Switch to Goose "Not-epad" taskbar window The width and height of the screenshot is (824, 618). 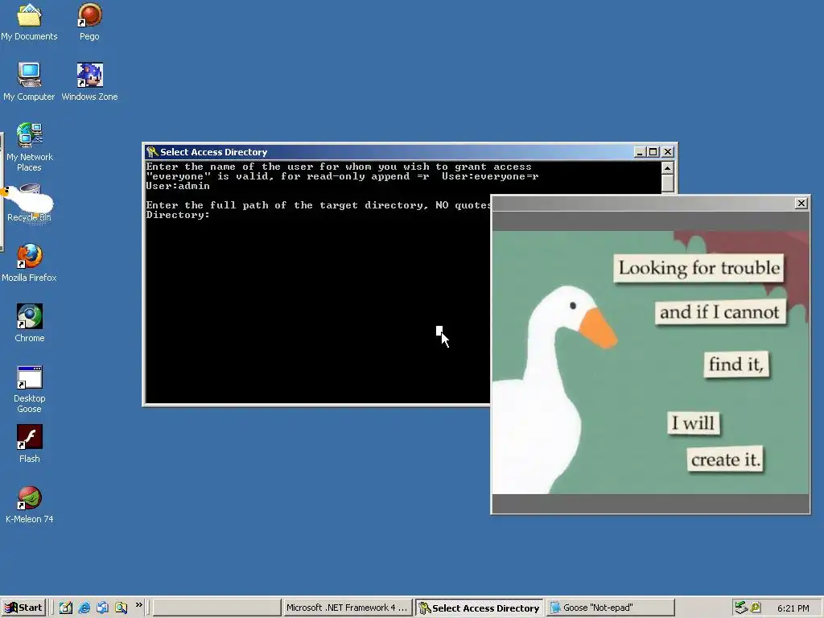pyautogui.click(x=610, y=608)
